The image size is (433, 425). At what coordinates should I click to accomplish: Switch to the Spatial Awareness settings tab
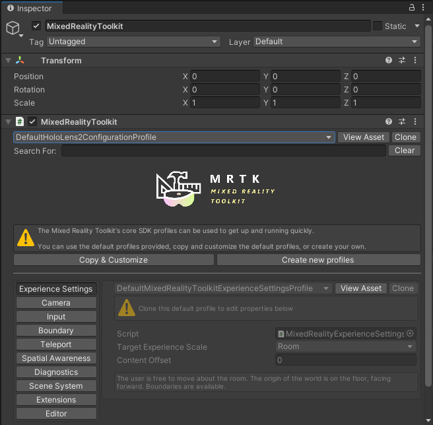pos(56,358)
